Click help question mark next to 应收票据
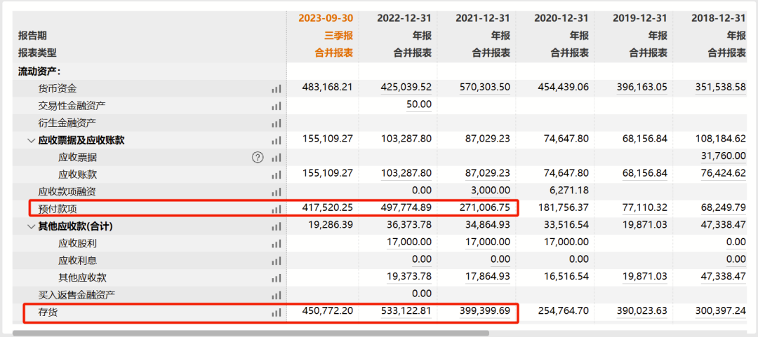The image size is (758, 337). coord(258,158)
